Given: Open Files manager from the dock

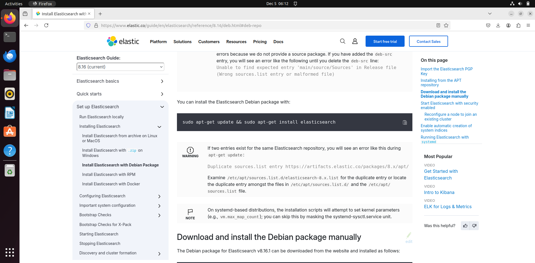Looking at the screenshot, I should tap(10, 75).
